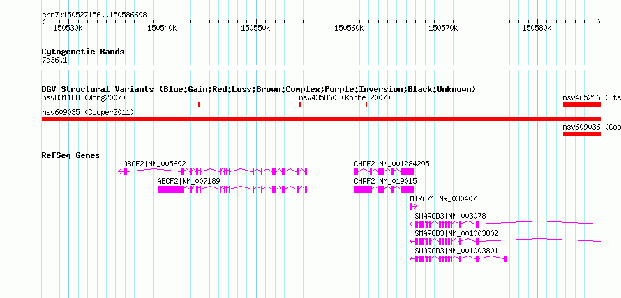Select the thin red nsv831188 variant line
This screenshot has width=621, height=298.
click(x=121, y=104)
